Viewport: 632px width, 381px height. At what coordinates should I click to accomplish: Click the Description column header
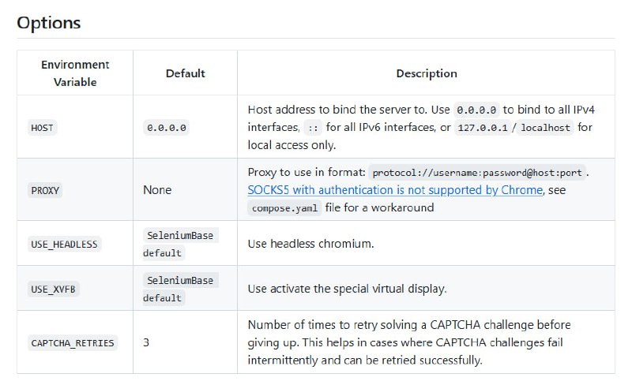click(x=426, y=73)
